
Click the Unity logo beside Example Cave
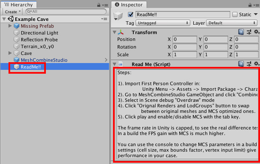click(11, 19)
